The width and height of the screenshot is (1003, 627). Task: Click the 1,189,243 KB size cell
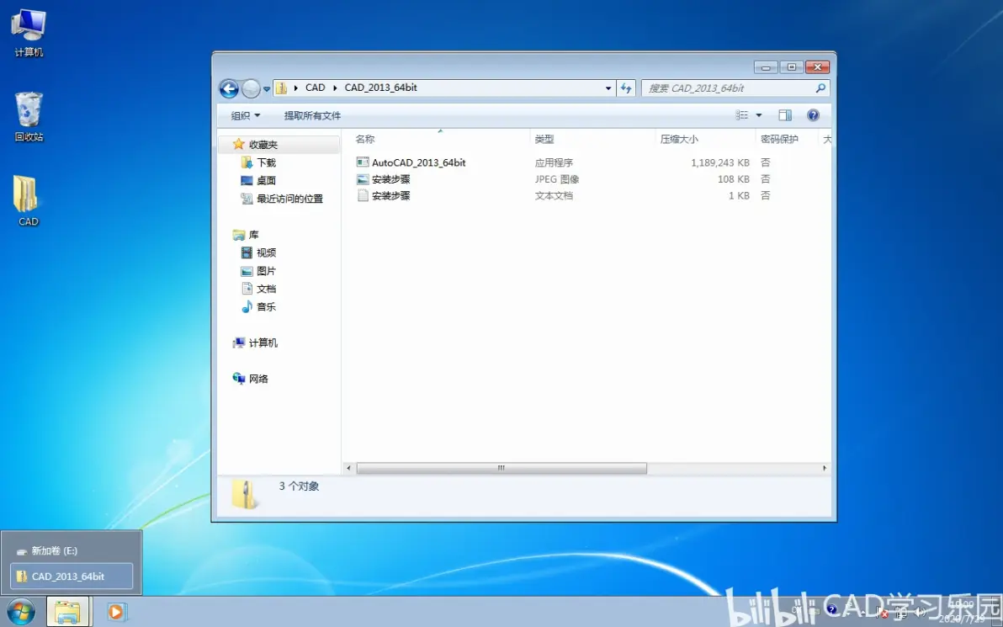(719, 162)
